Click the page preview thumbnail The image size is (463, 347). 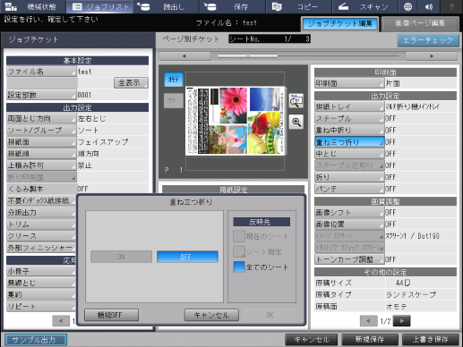pos(235,121)
